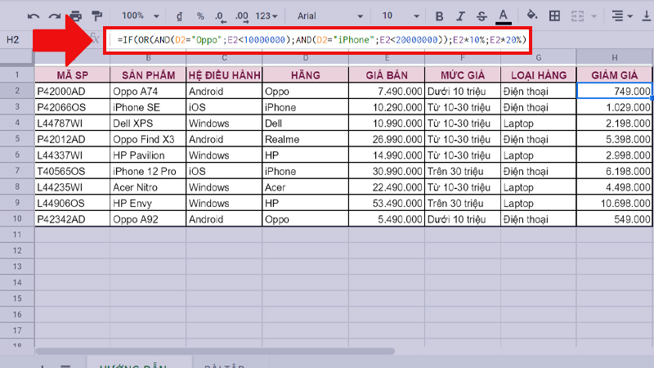Toggle Strikethrough formatting

click(x=482, y=16)
